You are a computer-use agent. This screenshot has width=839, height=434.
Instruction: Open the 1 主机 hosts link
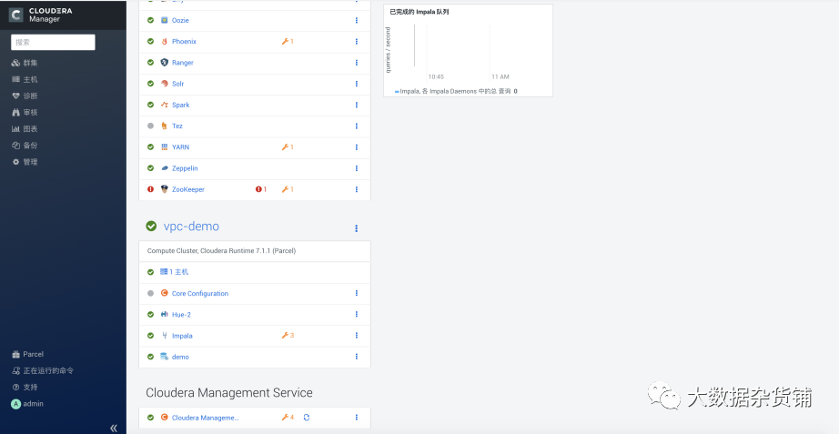(175, 272)
